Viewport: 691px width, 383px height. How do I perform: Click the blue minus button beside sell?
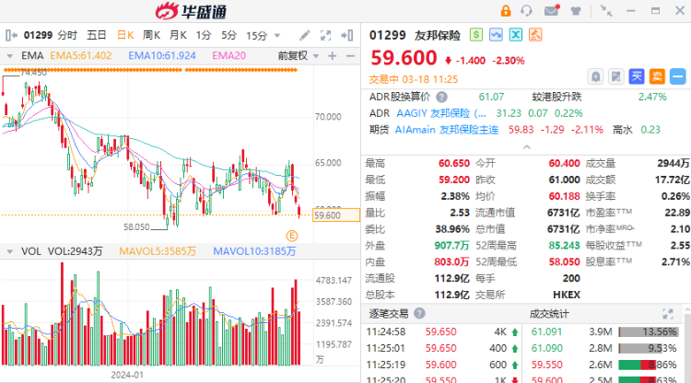678,76
